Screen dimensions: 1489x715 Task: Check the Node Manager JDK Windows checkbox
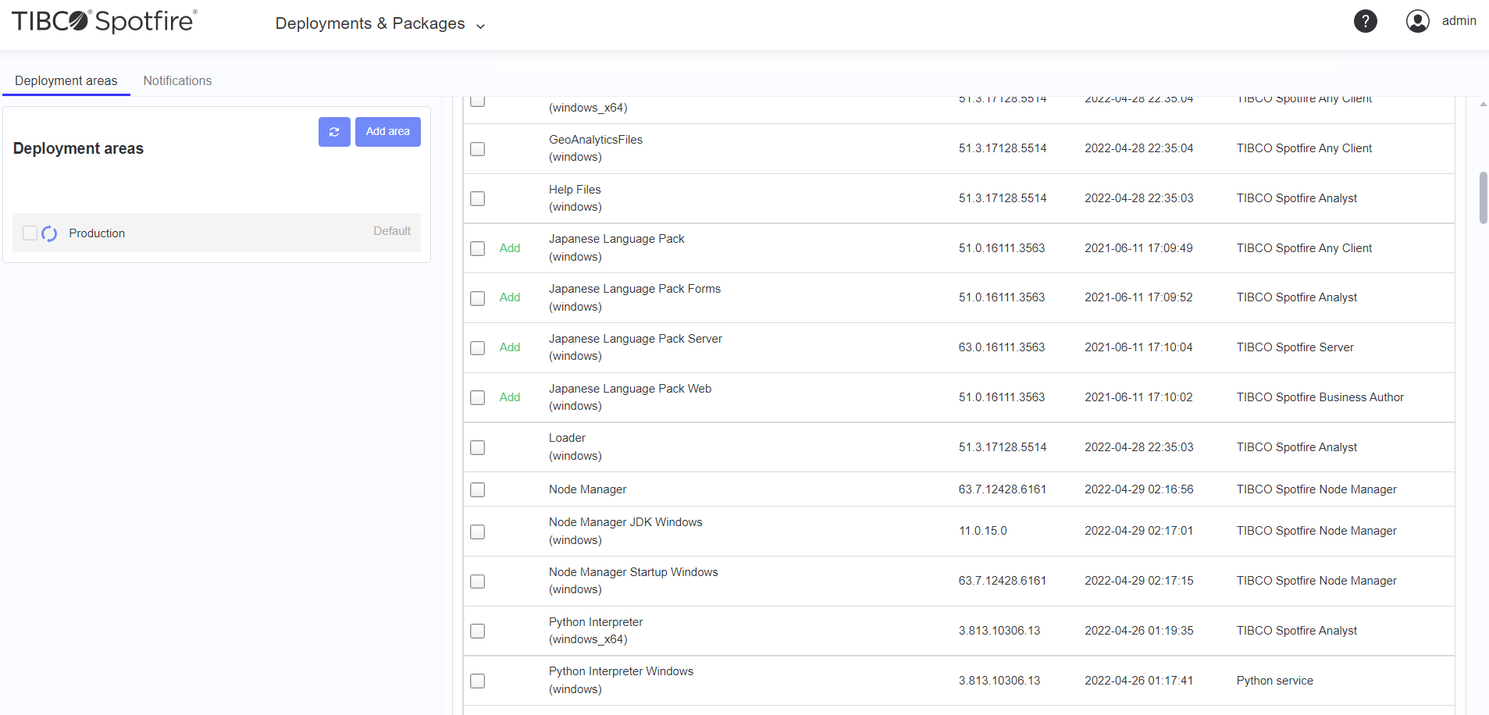pyautogui.click(x=478, y=532)
